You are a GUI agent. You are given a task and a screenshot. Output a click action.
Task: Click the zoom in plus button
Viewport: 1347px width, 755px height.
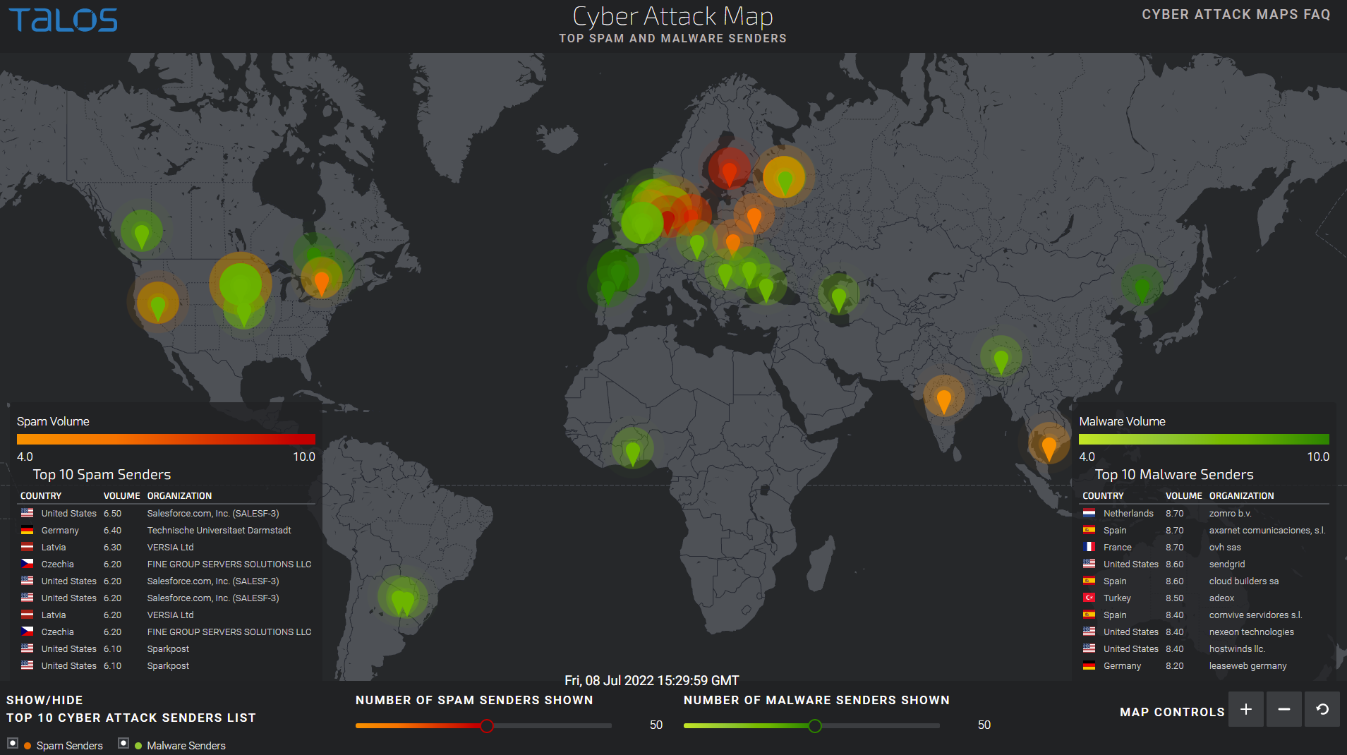(x=1246, y=710)
